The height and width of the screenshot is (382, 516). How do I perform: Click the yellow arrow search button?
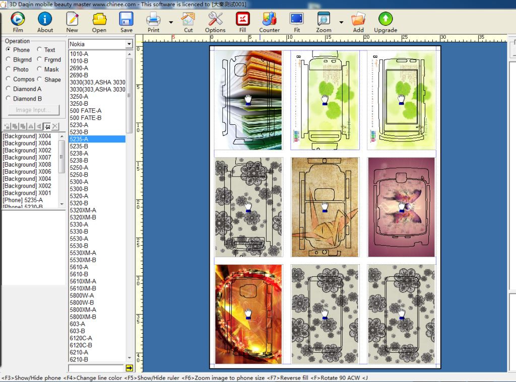click(130, 368)
